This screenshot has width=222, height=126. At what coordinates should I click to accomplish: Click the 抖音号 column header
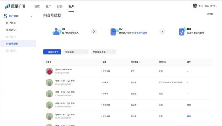(48, 62)
